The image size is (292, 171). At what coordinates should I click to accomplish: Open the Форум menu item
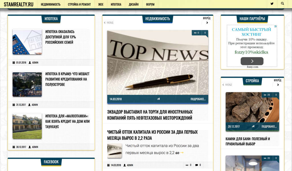(150, 4)
